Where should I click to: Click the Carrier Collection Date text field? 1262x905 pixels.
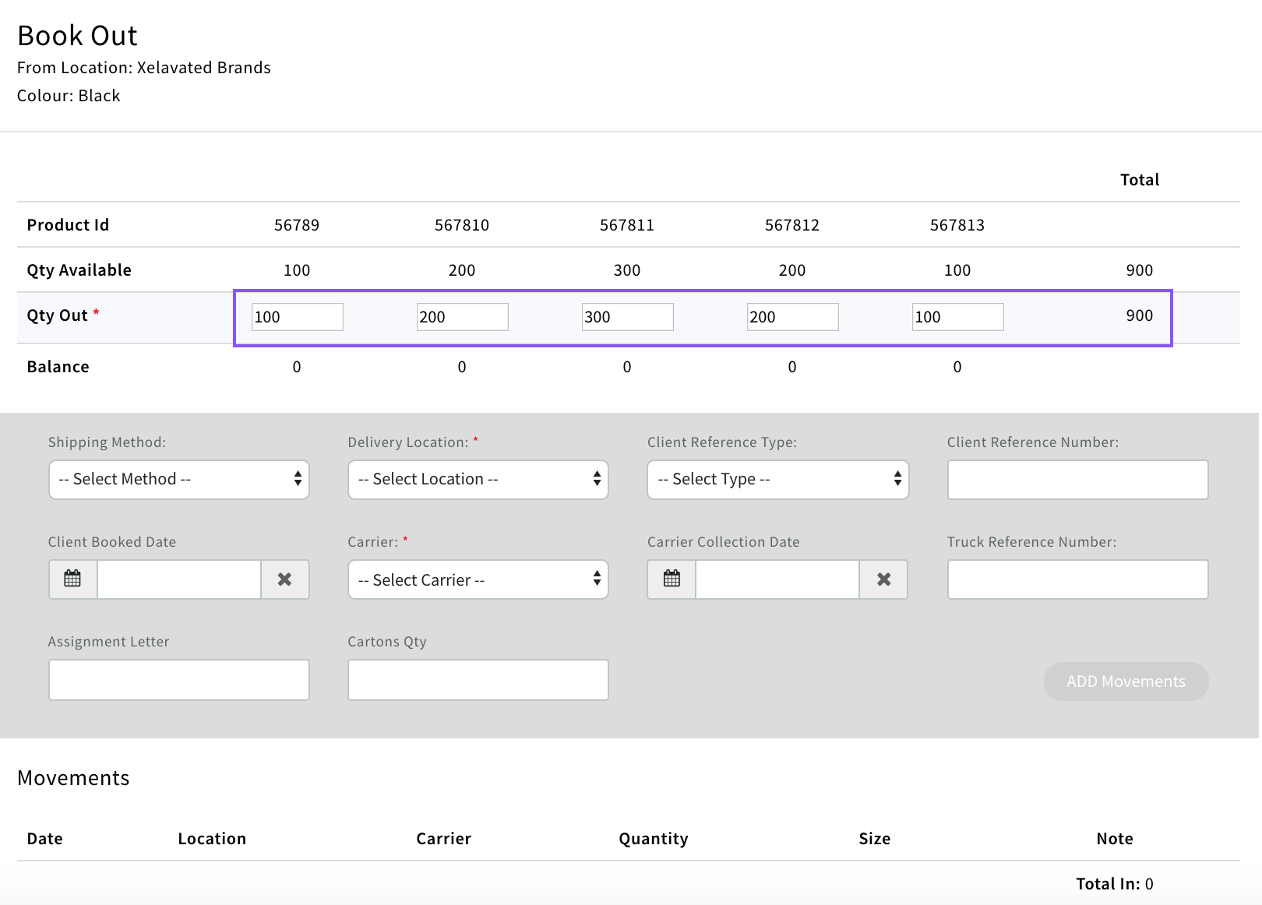pyautogui.click(x=777, y=579)
